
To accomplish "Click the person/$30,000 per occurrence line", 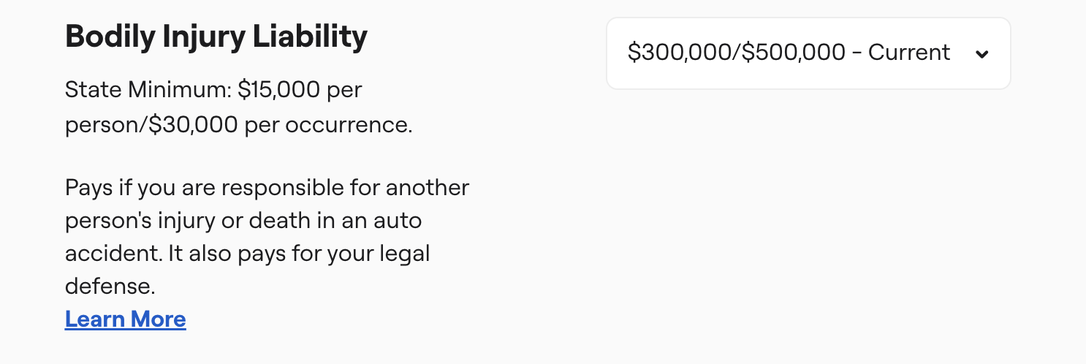I will [x=238, y=125].
